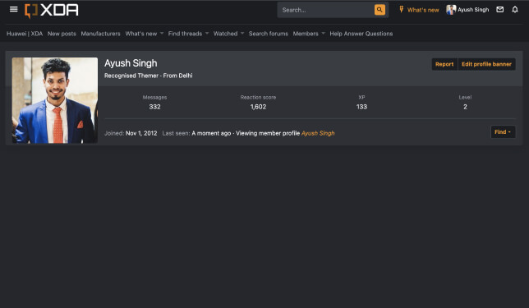Image resolution: width=529 pixels, height=308 pixels.
Task: Click inside the Search input field
Action: coord(325,10)
